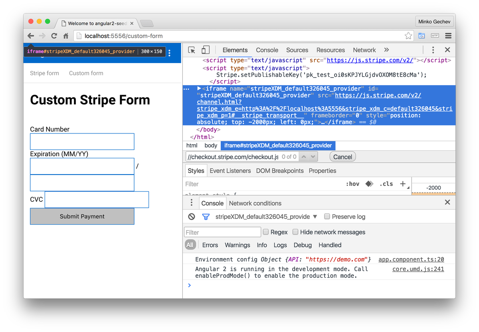Filter console by Warnings
The image size is (479, 332).
(x=238, y=245)
